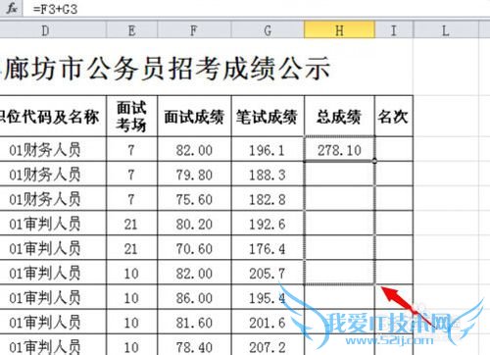Select written score cell 182.8

click(x=268, y=198)
